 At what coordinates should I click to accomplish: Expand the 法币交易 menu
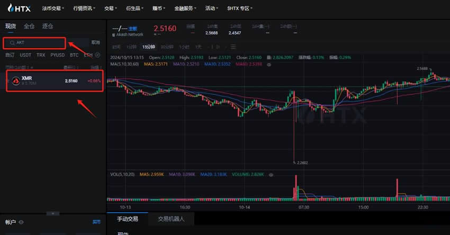point(53,8)
